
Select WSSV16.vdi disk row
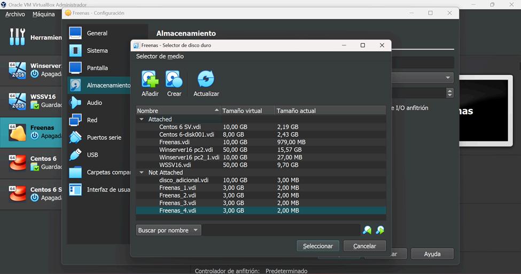pyautogui.click(x=261, y=165)
